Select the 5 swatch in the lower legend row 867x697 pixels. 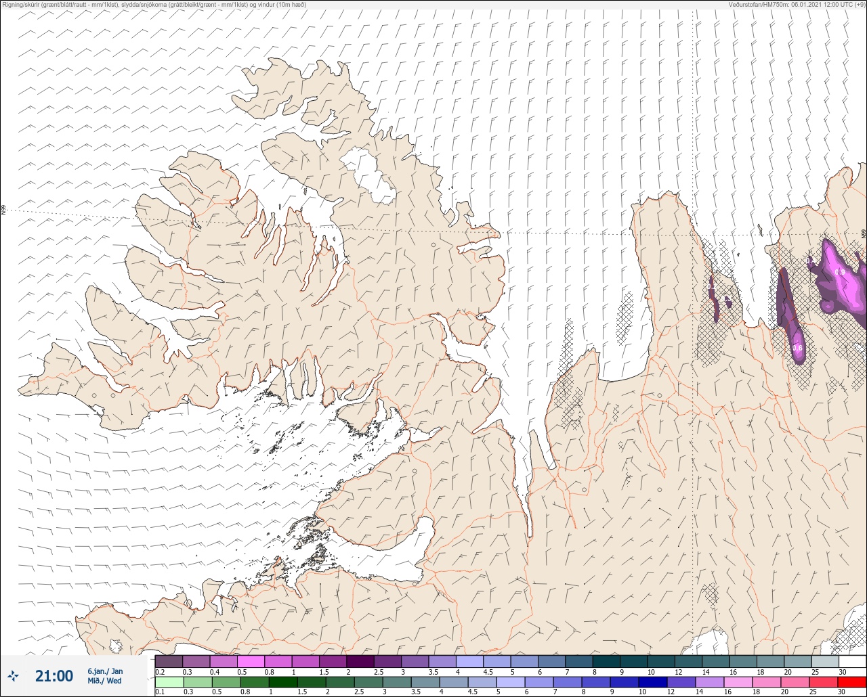tap(511, 682)
